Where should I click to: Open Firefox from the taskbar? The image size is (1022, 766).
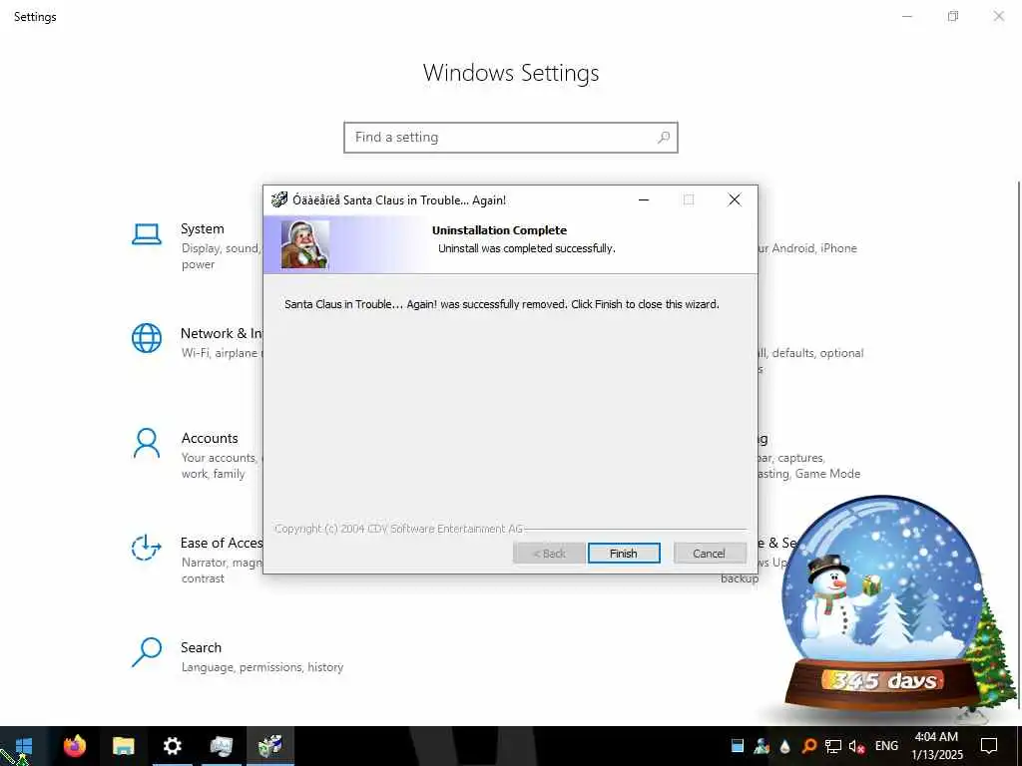coord(74,746)
